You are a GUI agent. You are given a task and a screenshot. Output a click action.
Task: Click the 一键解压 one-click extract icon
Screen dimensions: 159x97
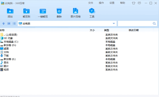coord(43,11)
